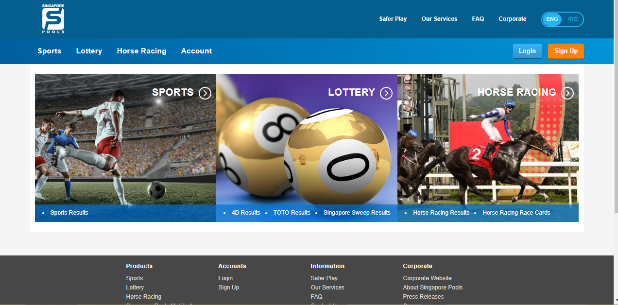618x305 pixels.
Task: View Horse Racing Results link
Action: [x=441, y=213]
